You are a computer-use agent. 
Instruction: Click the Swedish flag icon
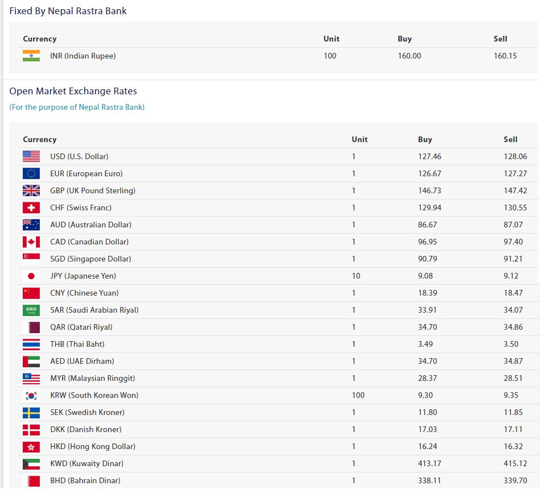31,413
